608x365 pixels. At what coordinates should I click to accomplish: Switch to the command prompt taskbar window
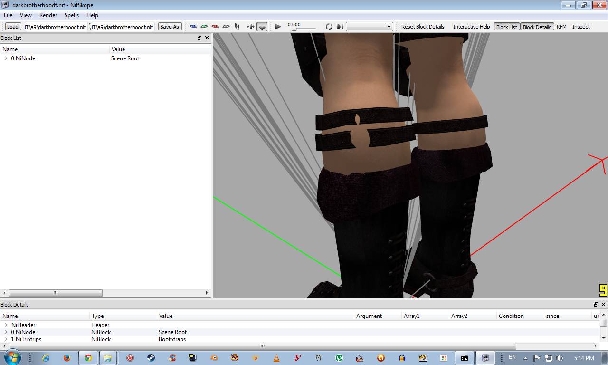click(465, 358)
